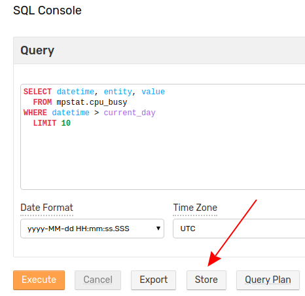Open the Date Format dropdown
Image resolution: width=305 pixels, height=296 pixels.
[92, 229]
